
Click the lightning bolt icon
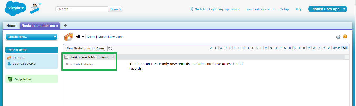coord(192,9)
